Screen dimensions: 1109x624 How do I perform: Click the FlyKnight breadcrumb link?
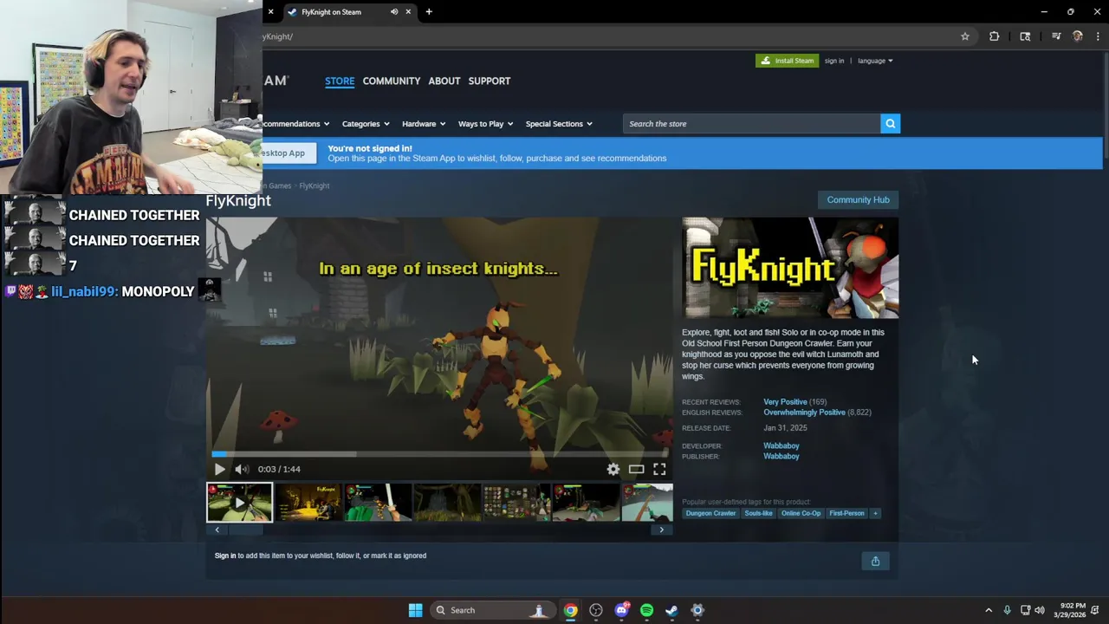tap(314, 185)
